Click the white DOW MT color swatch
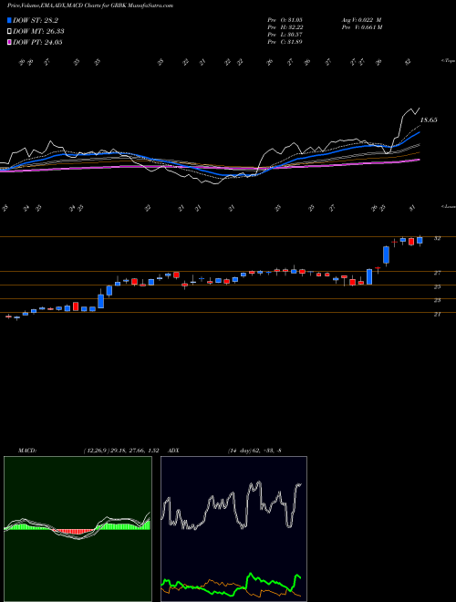 (x=9, y=32)
